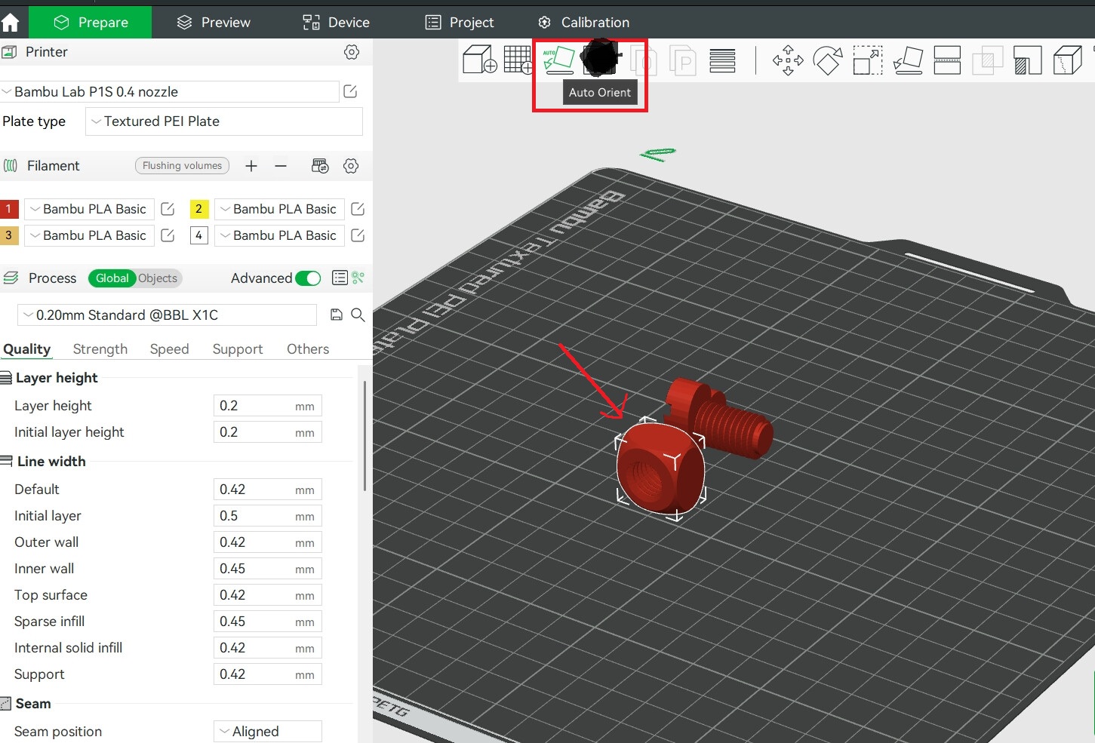Viewport: 1095px width, 743px height.
Task: Open filament 2 Bambu PLA Basic dropdown
Action: click(280, 209)
